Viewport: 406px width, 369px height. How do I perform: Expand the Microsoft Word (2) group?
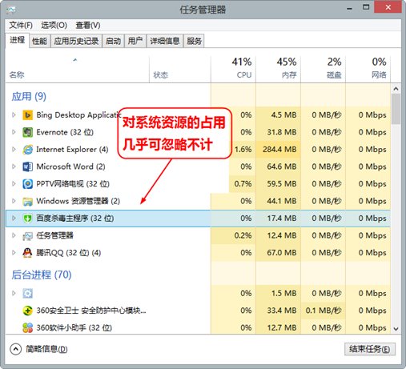click(x=14, y=166)
